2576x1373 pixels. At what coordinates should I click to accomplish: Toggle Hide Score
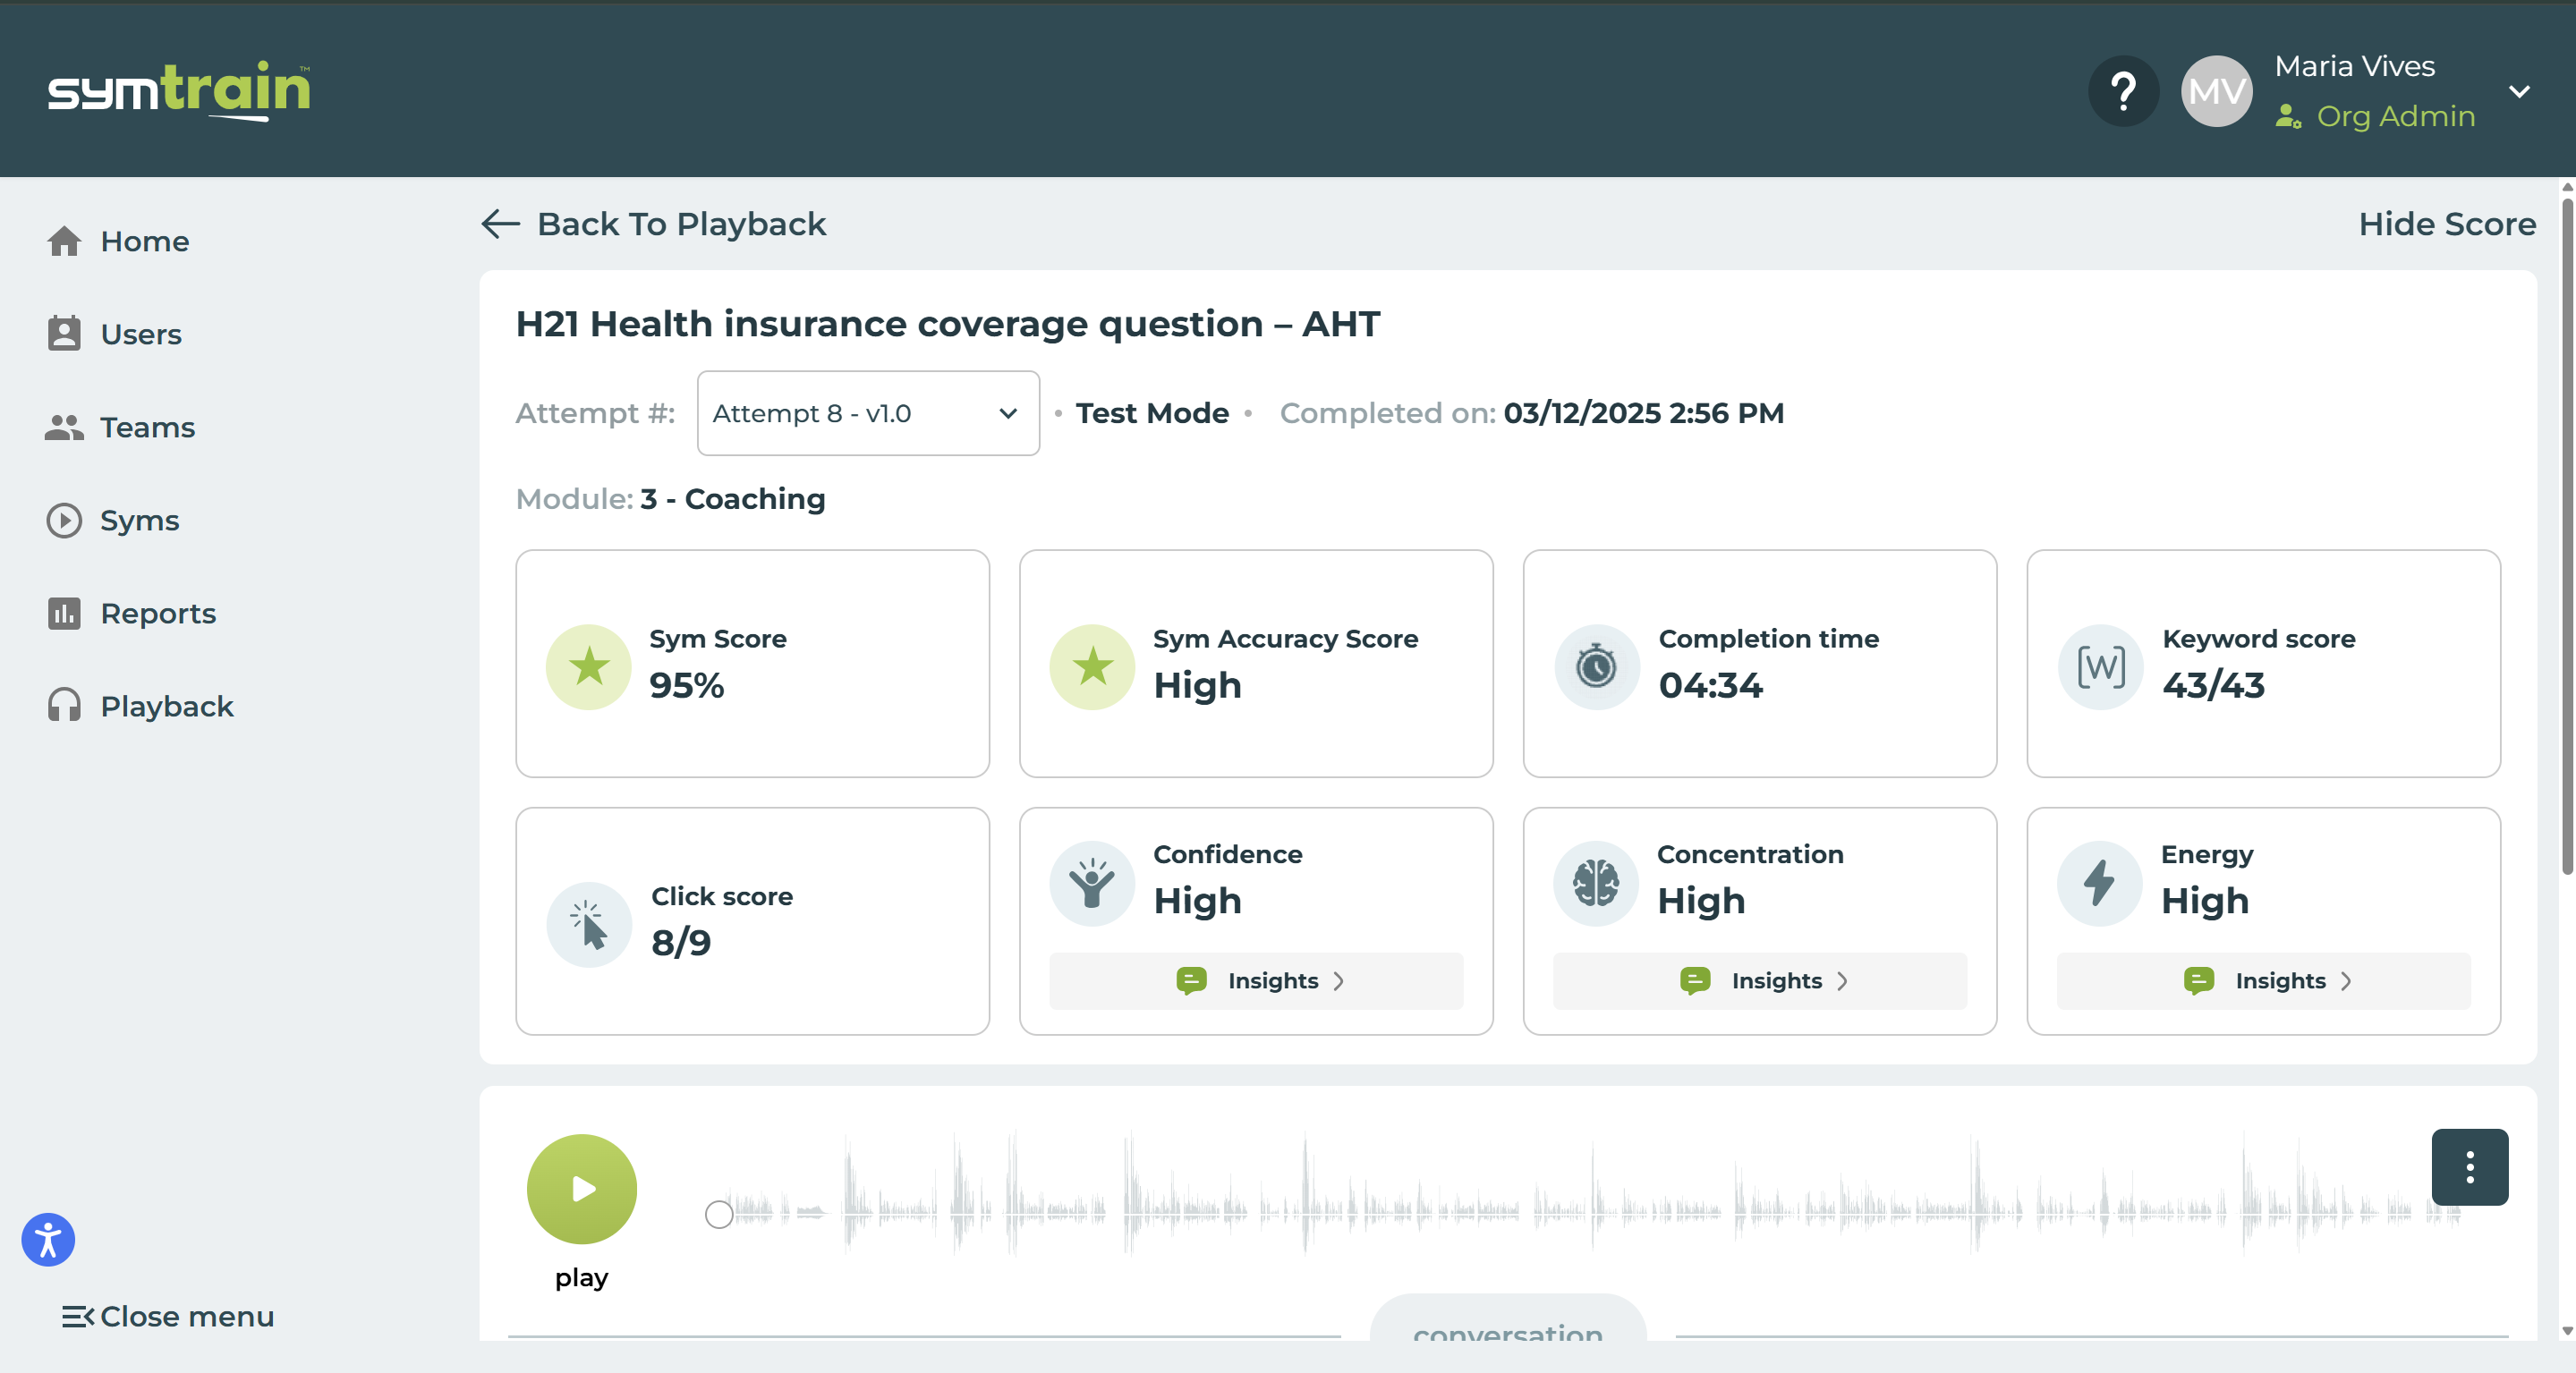(2446, 224)
